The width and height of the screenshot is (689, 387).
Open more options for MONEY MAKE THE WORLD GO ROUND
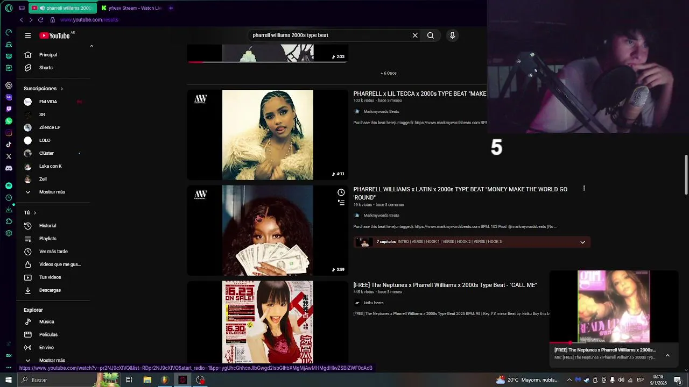[x=584, y=189]
